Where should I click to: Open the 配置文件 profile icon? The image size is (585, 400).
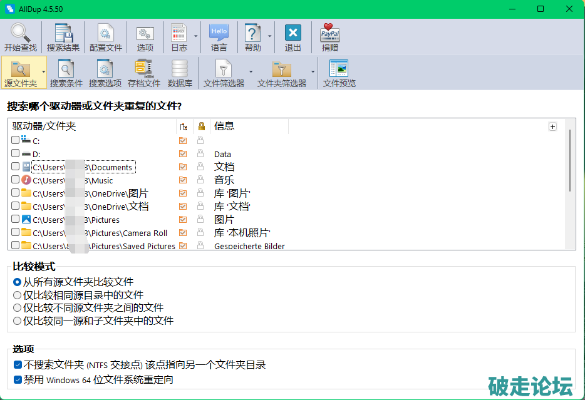106,33
